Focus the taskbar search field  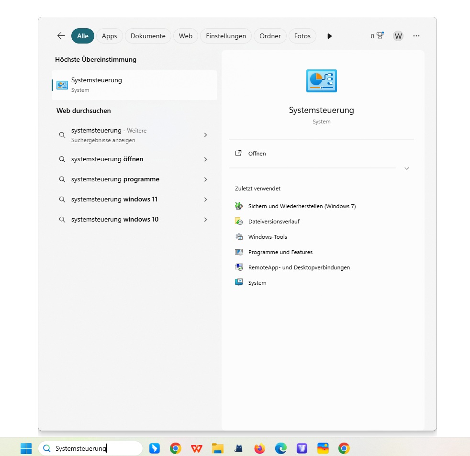(x=90, y=448)
